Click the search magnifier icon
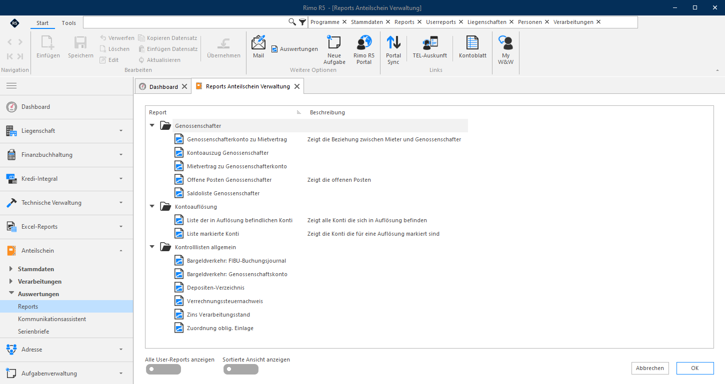The height and width of the screenshot is (384, 725). 292,22
